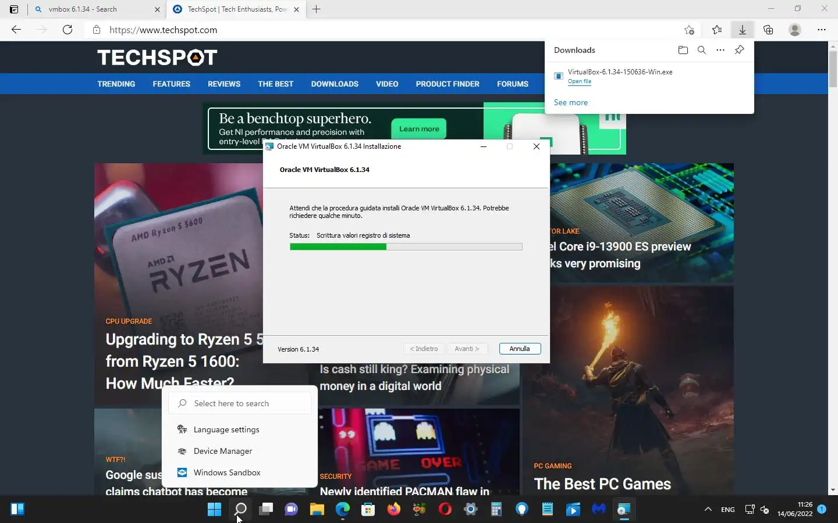This screenshot has height=523, width=838.
Task: Open Core i9-13900 ES preview article
Action: 620,255
